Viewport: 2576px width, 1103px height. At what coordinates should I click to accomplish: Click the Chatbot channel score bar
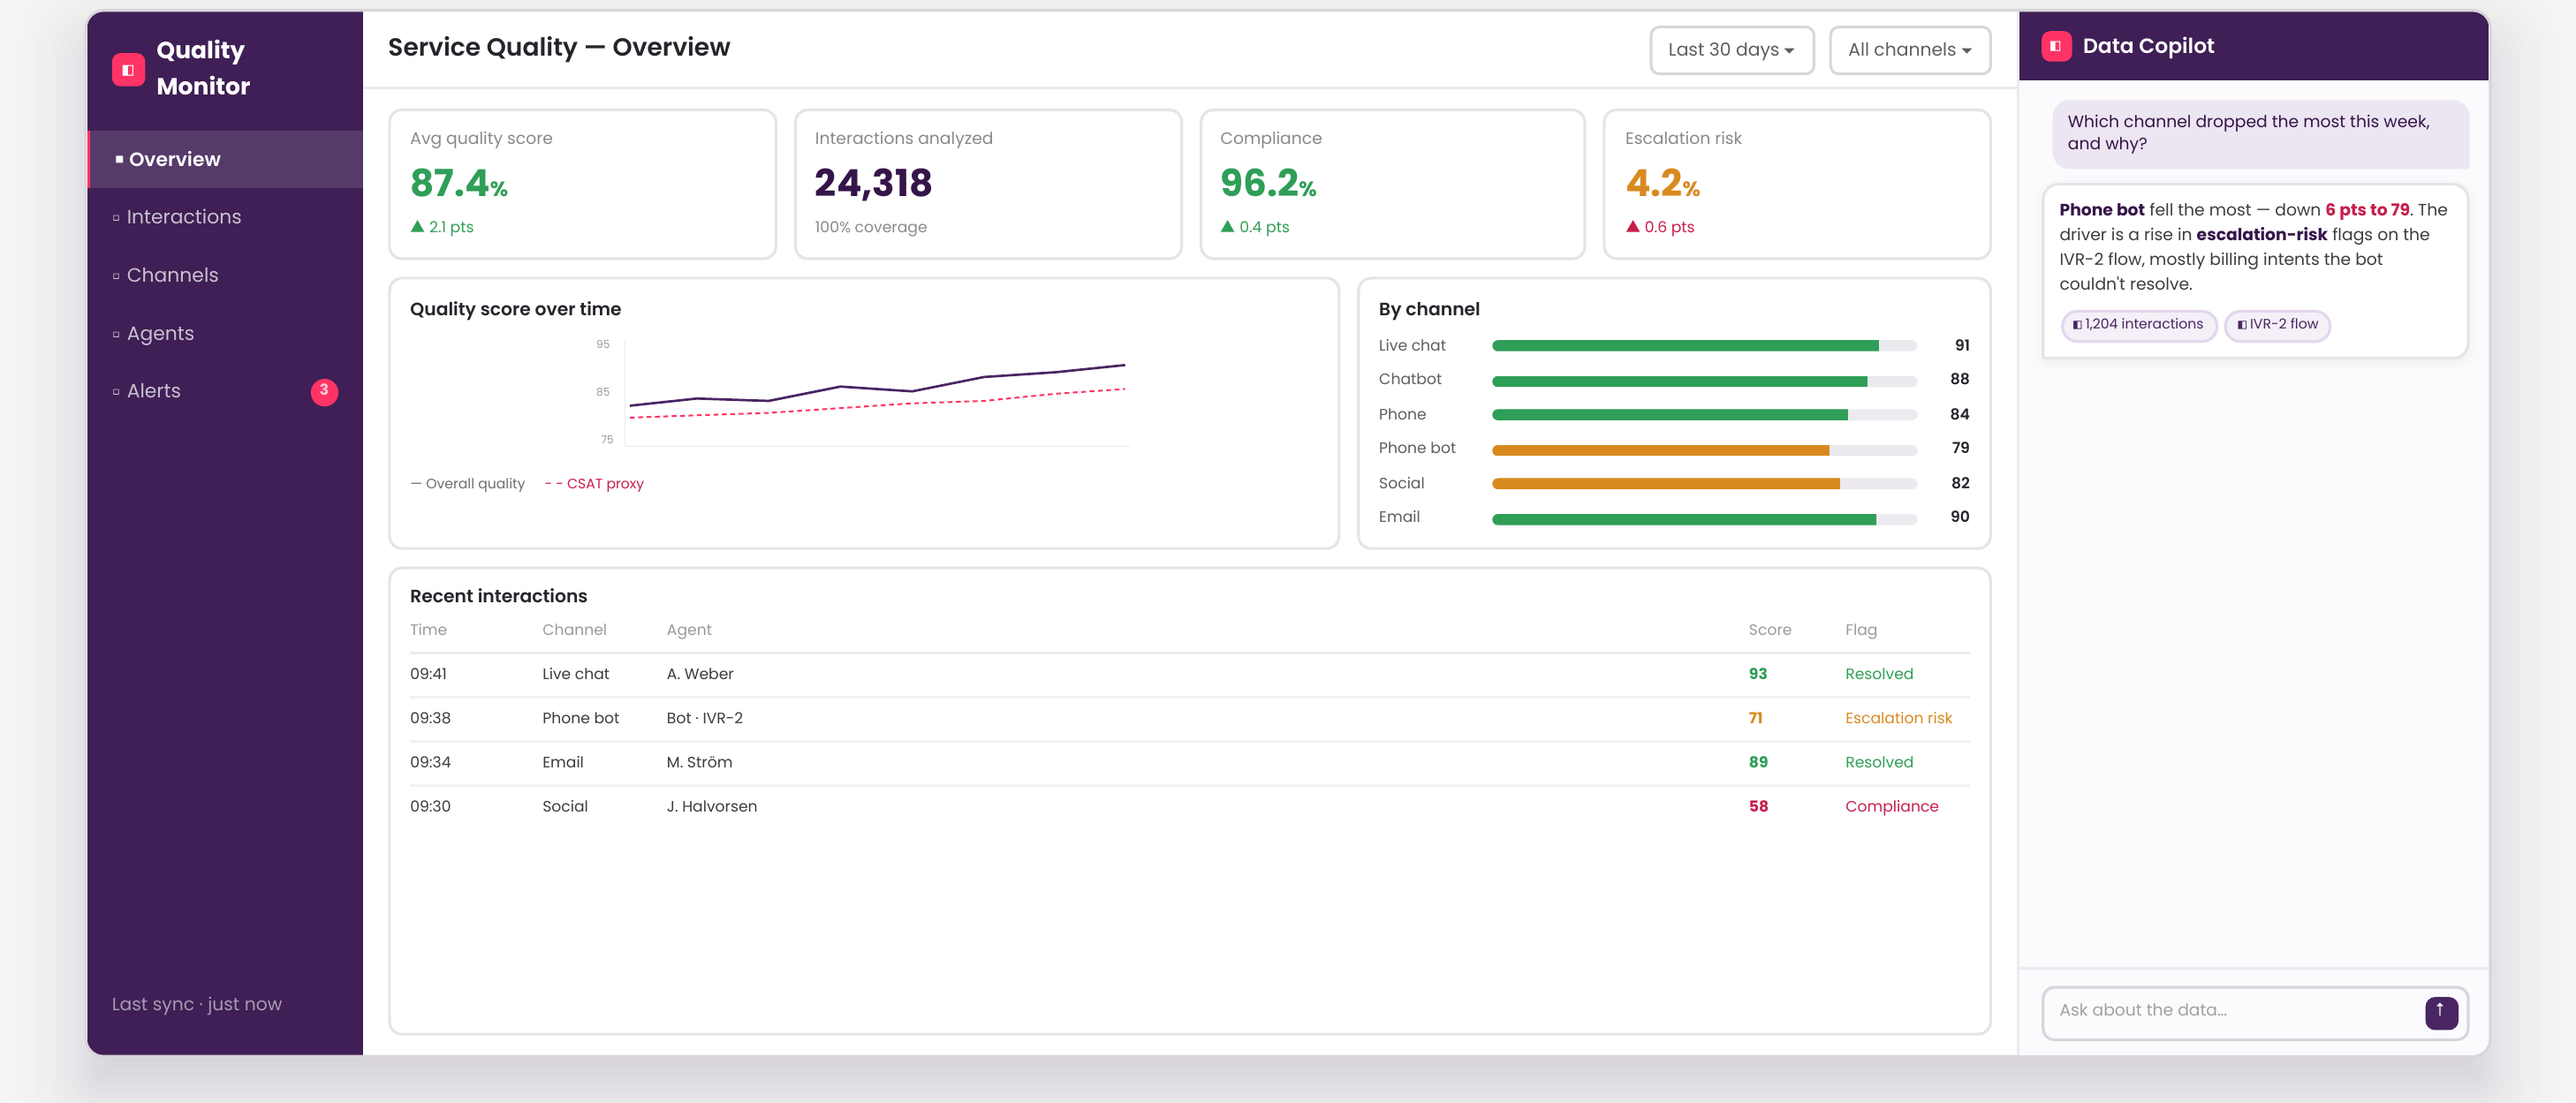tap(1703, 379)
